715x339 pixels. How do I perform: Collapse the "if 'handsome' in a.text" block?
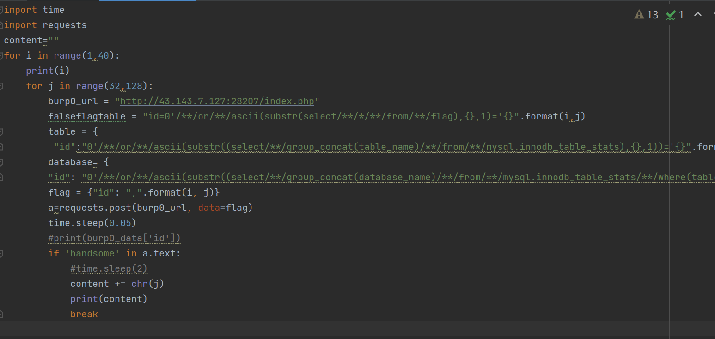pos(2,253)
